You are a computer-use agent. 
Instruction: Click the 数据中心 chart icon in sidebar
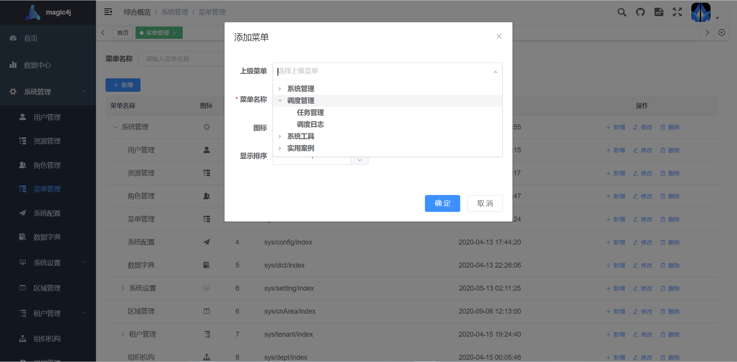tap(13, 65)
